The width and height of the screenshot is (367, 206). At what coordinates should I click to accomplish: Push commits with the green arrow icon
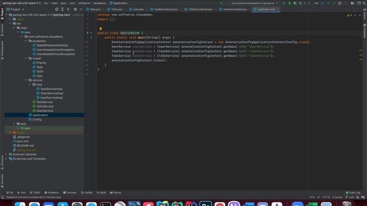[x=334, y=3]
